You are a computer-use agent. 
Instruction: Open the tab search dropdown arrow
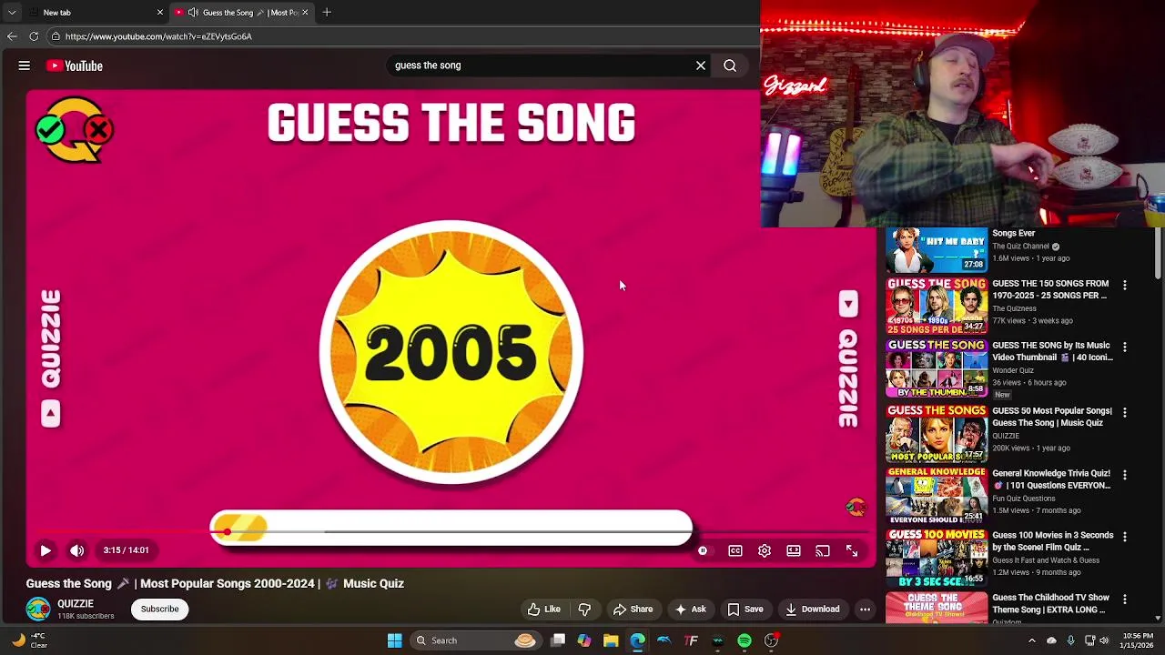(12, 13)
